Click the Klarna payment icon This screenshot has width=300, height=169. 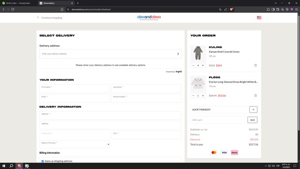234,153
